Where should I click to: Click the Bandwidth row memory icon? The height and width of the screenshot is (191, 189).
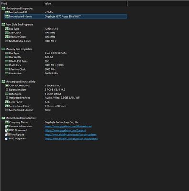click(x=7, y=74)
